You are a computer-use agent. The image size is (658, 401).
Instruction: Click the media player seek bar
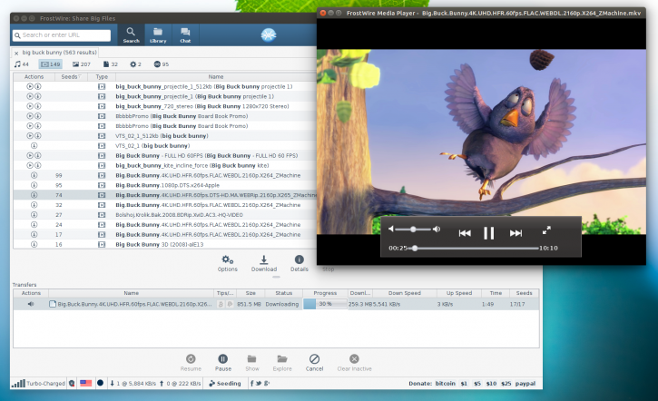[x=474, y=249]
